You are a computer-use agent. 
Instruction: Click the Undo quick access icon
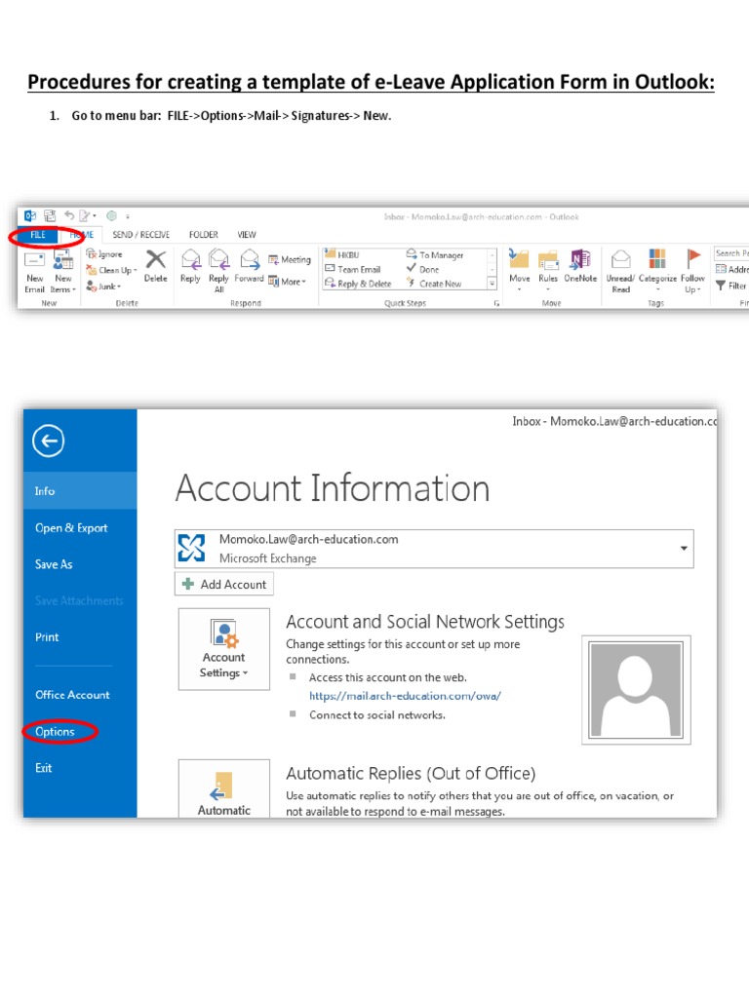69,215
